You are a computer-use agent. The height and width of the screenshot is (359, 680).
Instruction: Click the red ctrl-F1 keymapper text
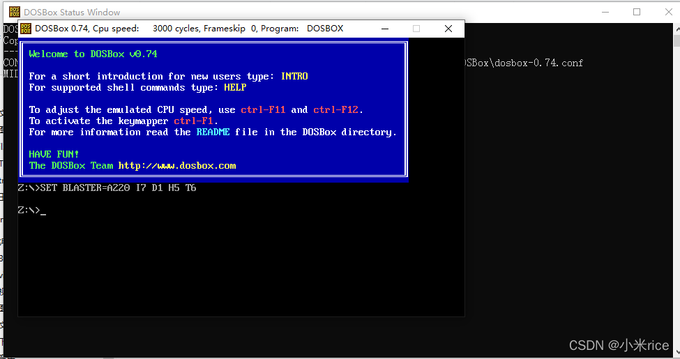pos(193,121)
